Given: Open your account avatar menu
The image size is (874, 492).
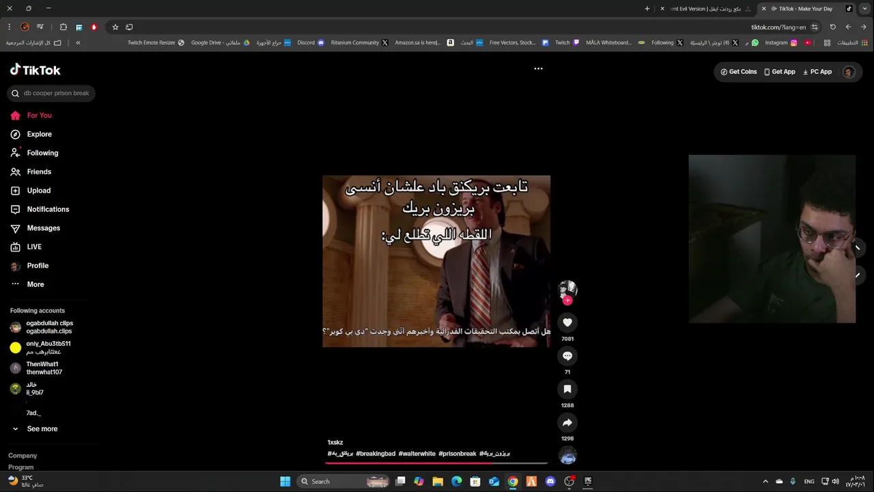Looking at the screenshot, I should point(849,72).
